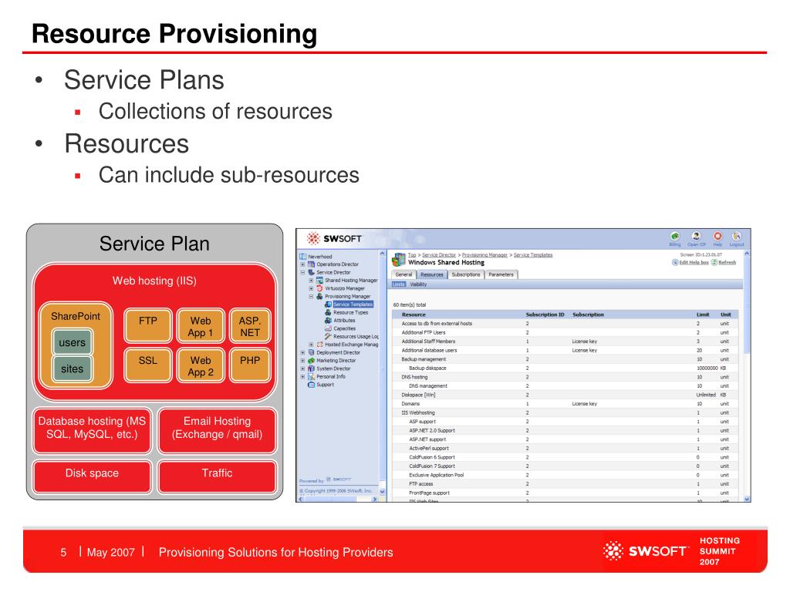
Task: Click the Logout icon
Action: 737,236
